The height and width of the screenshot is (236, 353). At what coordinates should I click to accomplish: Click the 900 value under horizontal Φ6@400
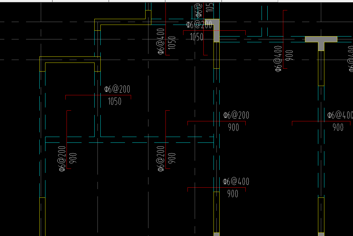[233, 194]
